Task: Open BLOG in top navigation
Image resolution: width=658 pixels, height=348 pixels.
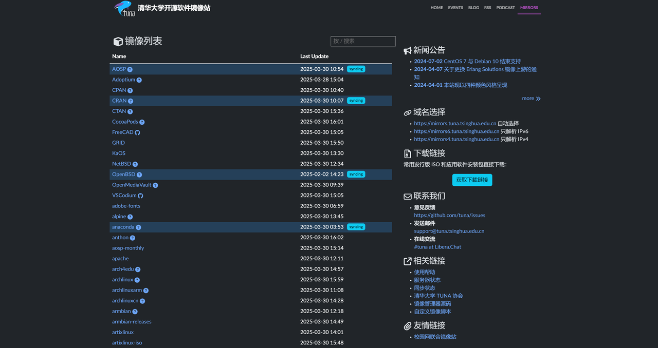Action: pos(473,8)
